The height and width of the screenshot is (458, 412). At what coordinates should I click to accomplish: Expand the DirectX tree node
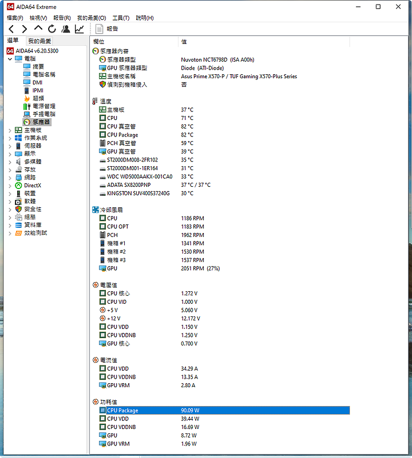pyautogui.click(x=10, y=186)
